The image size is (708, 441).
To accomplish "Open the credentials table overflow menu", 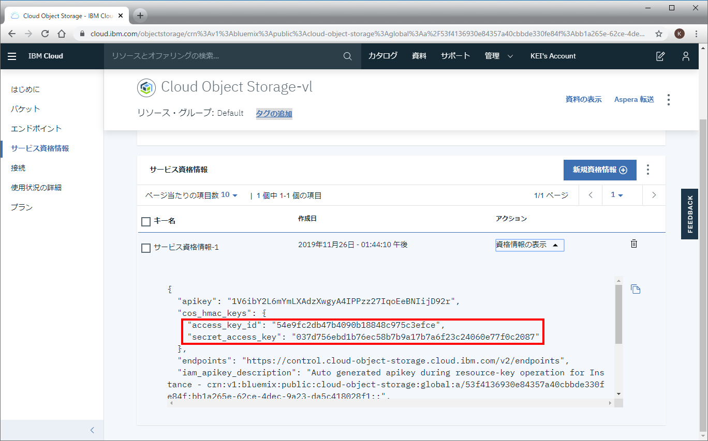I will pos(648,170).
